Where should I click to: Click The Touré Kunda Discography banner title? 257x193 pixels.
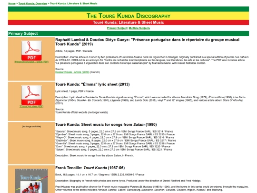pos(128,16)
